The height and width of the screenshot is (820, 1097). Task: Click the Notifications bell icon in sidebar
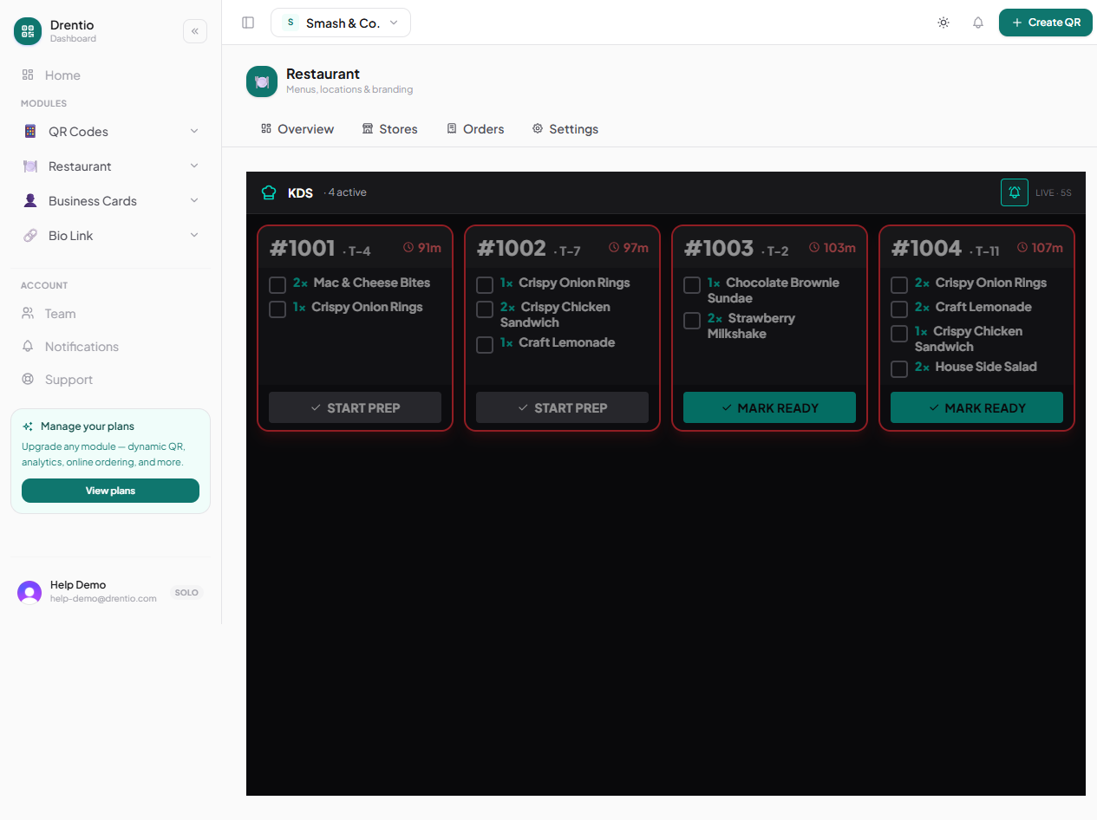pyautogui.click(x=28, y=347)
